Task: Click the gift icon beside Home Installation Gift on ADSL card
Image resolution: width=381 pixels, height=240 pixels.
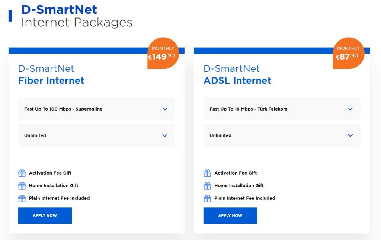Action: pyautogui.click(x=207, y=185)
